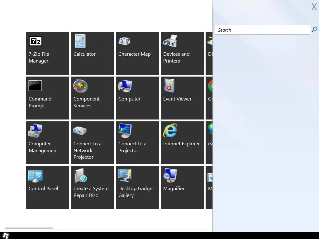319x239 pixels.
Task: Click the "Calculator" tile label
Action: [x=84, y=54]
